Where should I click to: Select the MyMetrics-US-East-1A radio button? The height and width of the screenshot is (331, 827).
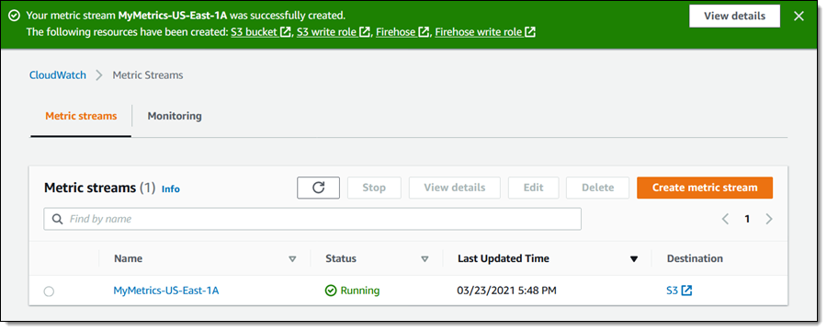(49, 291)
